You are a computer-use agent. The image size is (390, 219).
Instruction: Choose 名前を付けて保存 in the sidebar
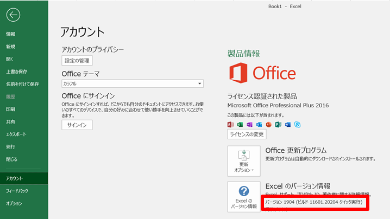[24, 84]
